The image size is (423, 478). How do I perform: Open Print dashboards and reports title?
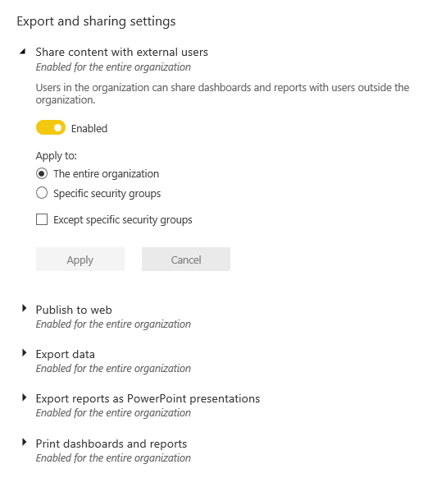click(x=111, y=444)
